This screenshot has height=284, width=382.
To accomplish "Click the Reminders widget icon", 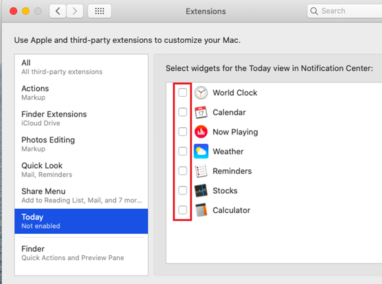I will (201, 171).
